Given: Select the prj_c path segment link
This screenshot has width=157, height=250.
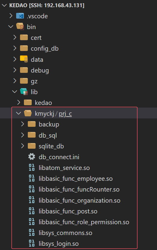Looking at the screenshot, I should pos(65,114).
